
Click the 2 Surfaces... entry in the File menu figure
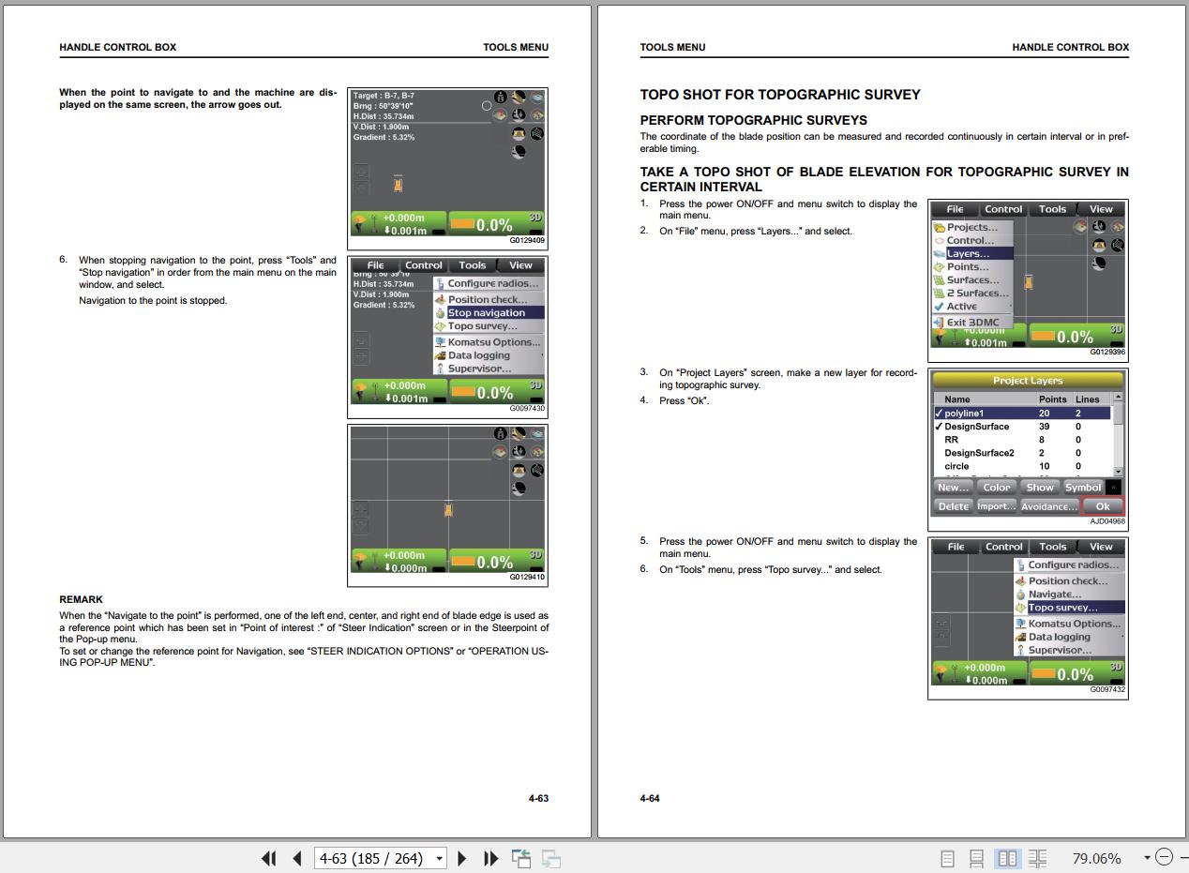pyautogui.click(x=972, y=294)
